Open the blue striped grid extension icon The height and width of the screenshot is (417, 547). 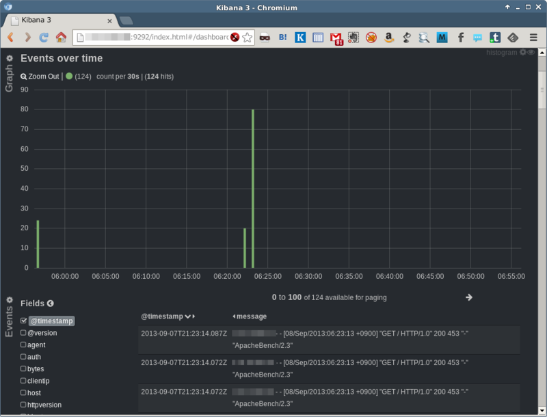tap(318, 38)
